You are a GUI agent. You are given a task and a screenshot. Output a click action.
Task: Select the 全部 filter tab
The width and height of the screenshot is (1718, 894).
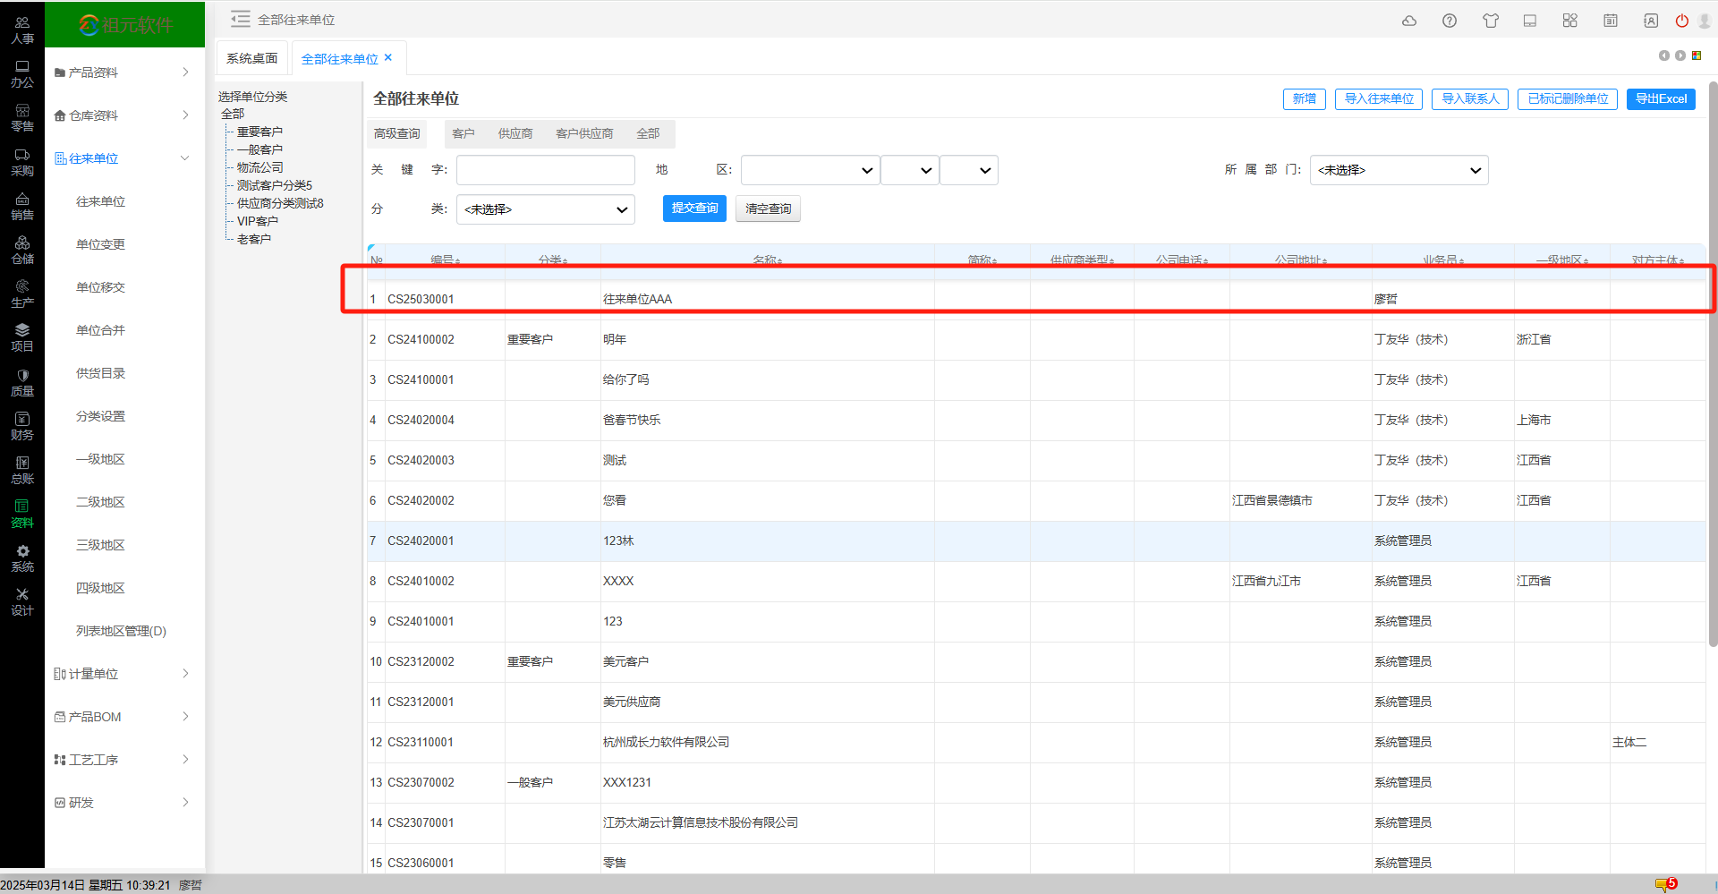click(x=648, y=133)
